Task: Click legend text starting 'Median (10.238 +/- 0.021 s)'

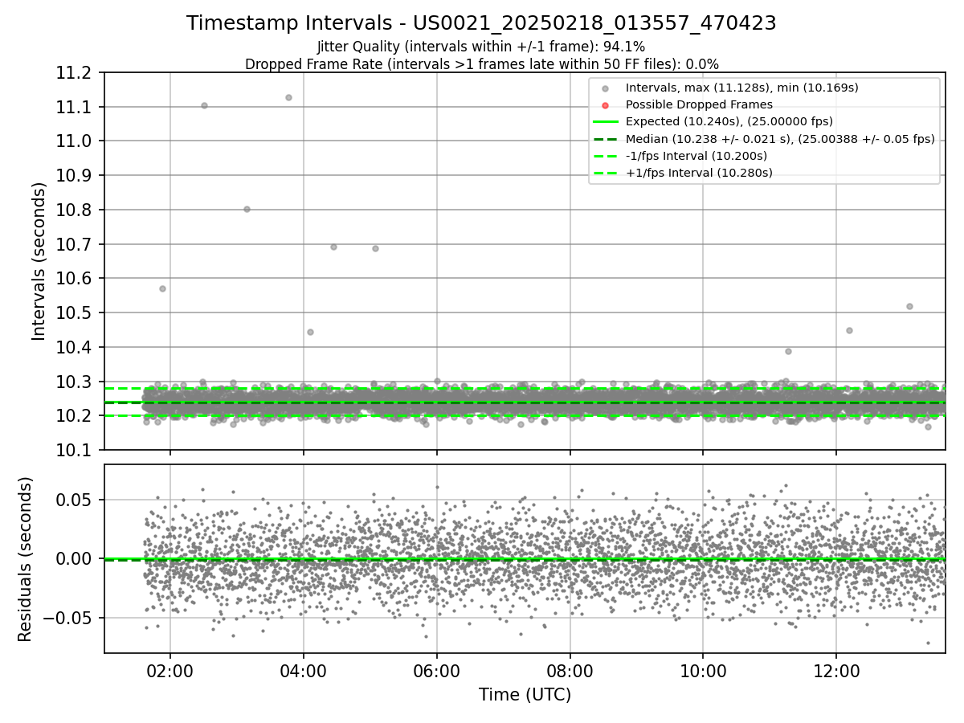Action: coord(780,139)
